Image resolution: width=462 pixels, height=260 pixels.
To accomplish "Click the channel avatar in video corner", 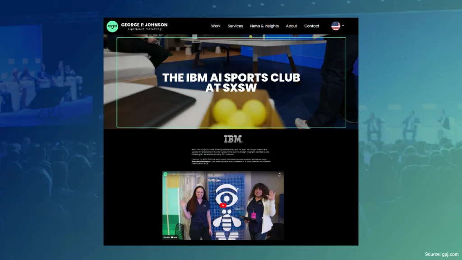I will click(166, 174).
